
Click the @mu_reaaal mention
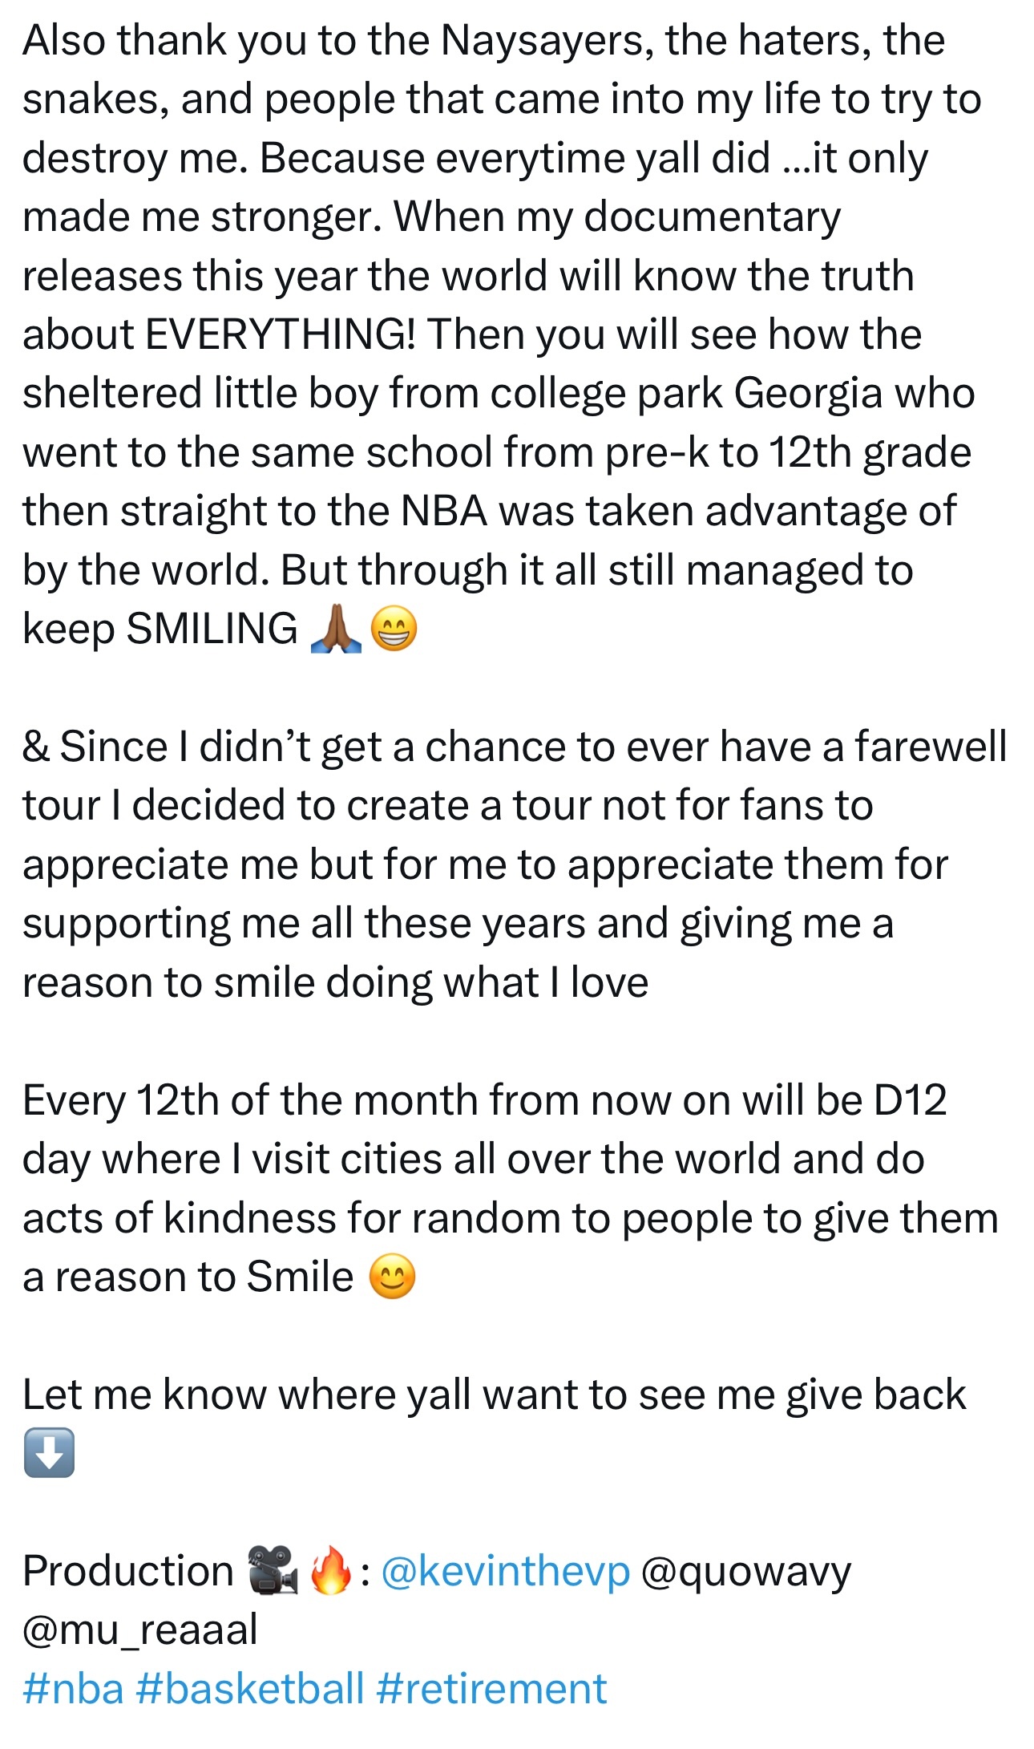[x=140, y=1630]
